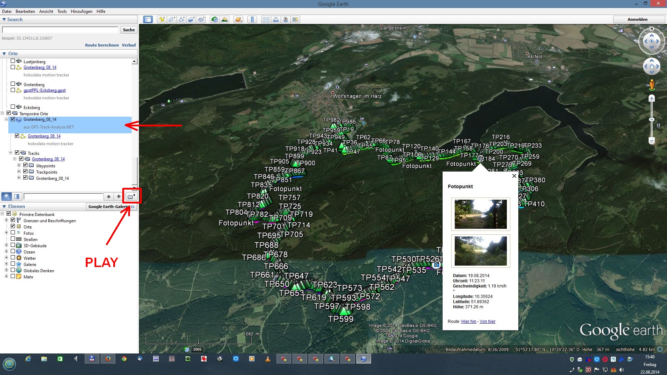
Task: Click the print toolbar icon
Action: 275,19
